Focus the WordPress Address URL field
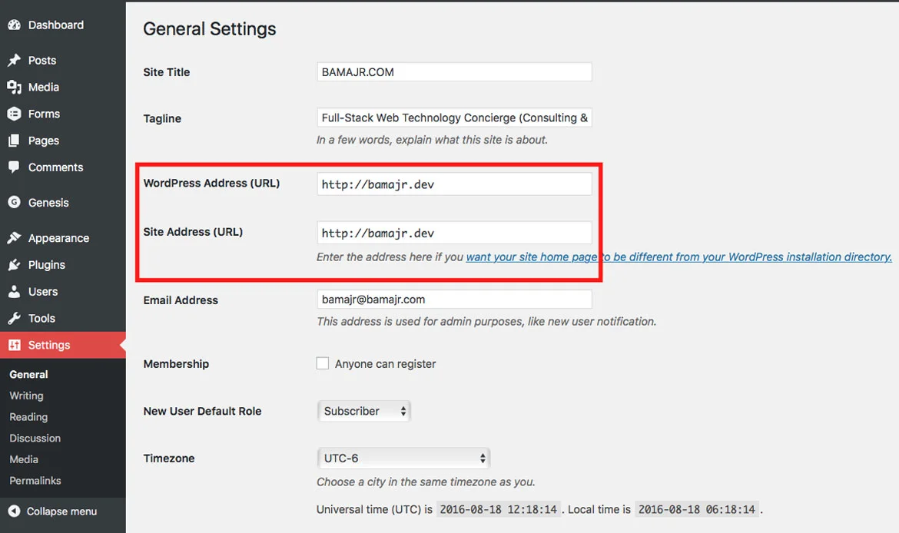 (454, 184)
